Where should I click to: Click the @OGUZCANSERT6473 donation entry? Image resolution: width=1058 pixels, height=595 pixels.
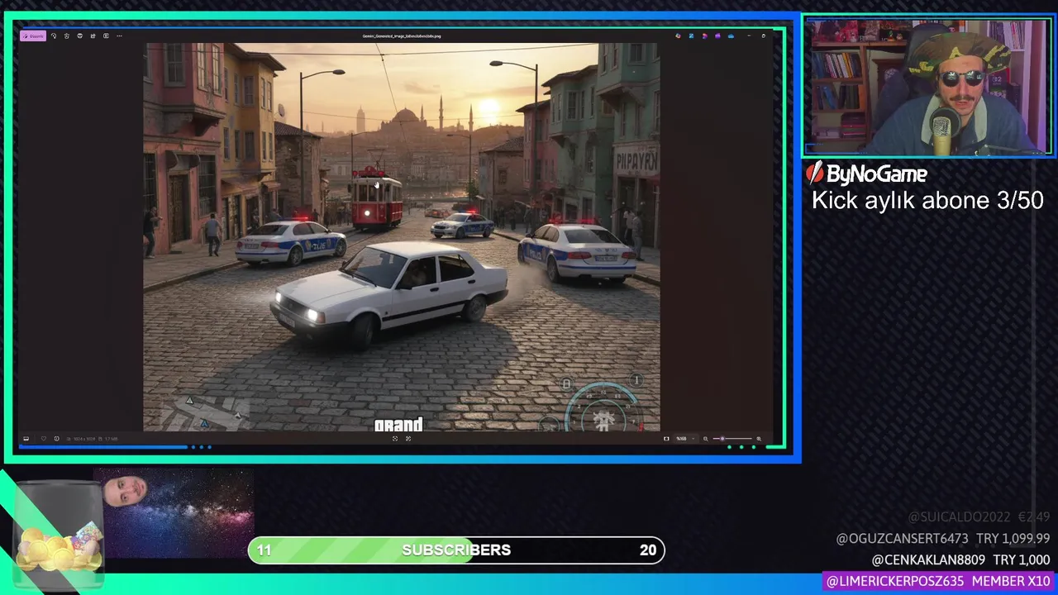click(x=943, y=539)
